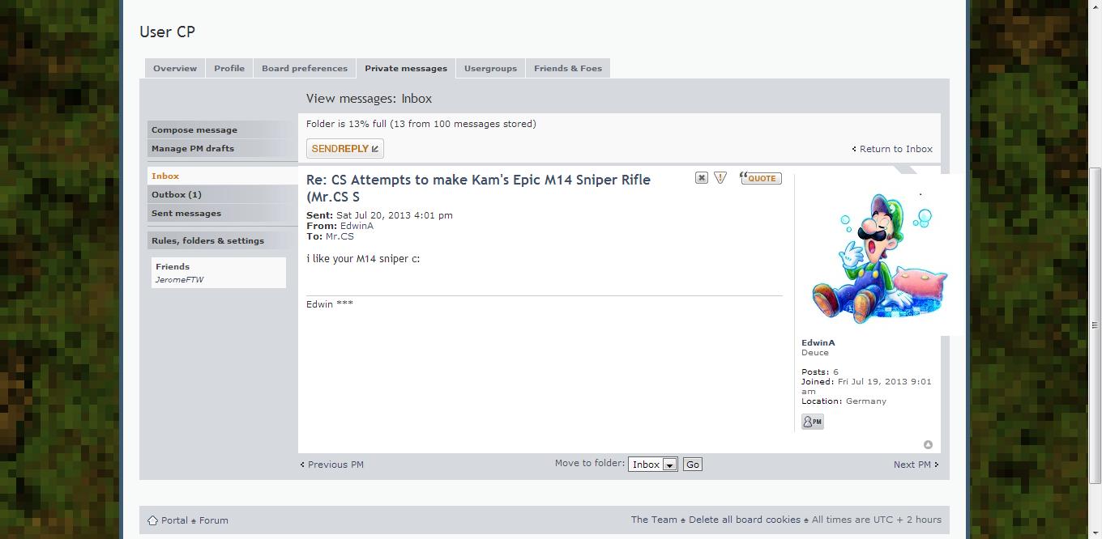Expand Next PM navigation
This screenshot has height=539, width=1102.
point(912,465)
